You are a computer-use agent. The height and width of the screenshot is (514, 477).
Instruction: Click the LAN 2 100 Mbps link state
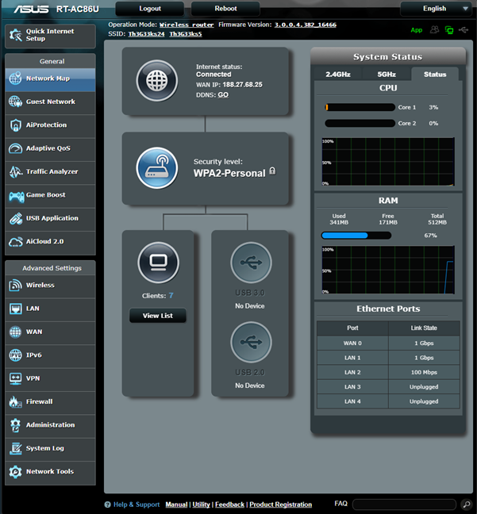pyautogui.click(x=424, y=372)
